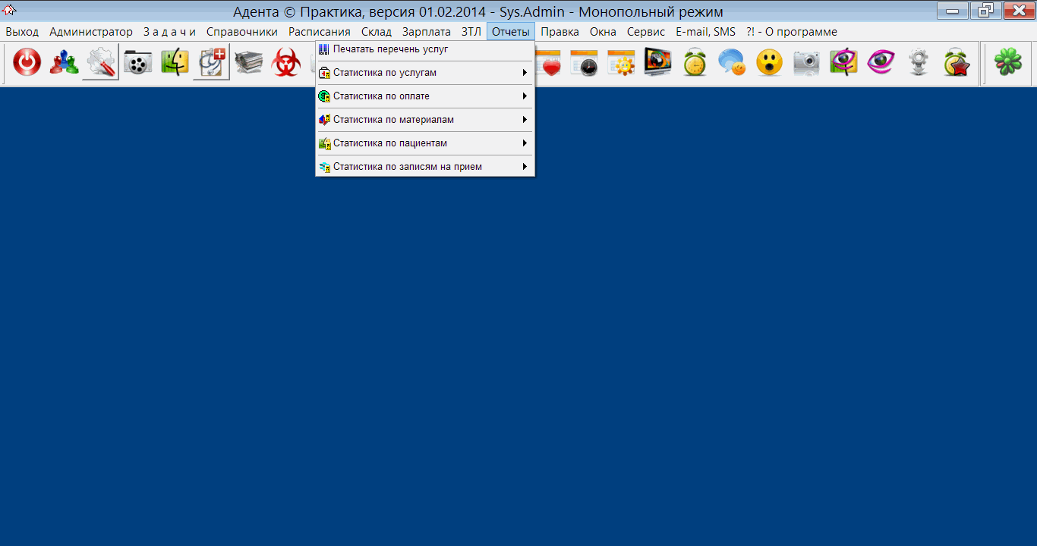This screenshot has width=1037, height=546.
Task: Click the green alarm clock icon
Action: [x=695, y=63]
